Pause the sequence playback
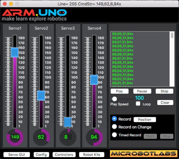The width and height of the screenshot is (179, 159). coord(142,91)
